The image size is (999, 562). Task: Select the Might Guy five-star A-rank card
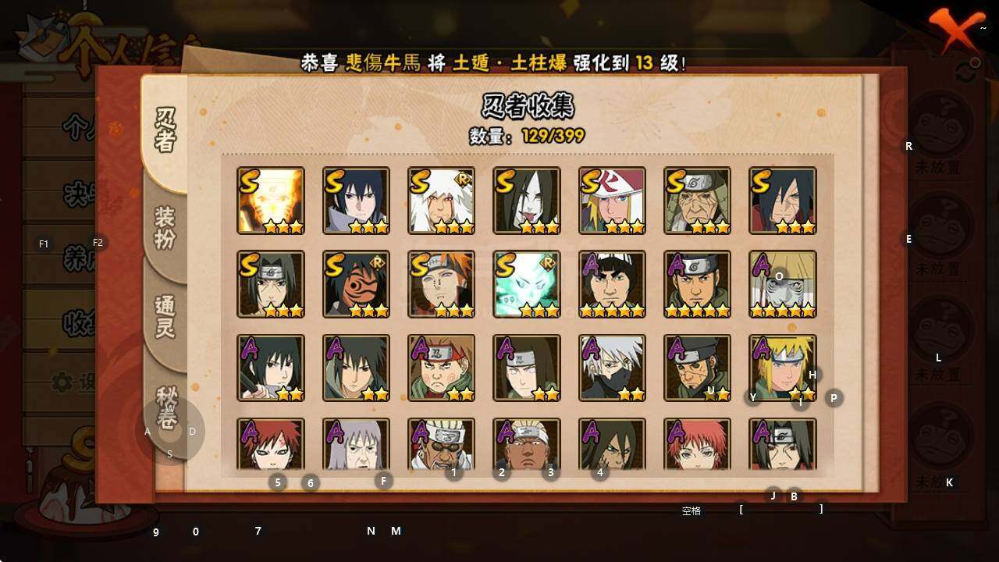click(x=612, y=284)
